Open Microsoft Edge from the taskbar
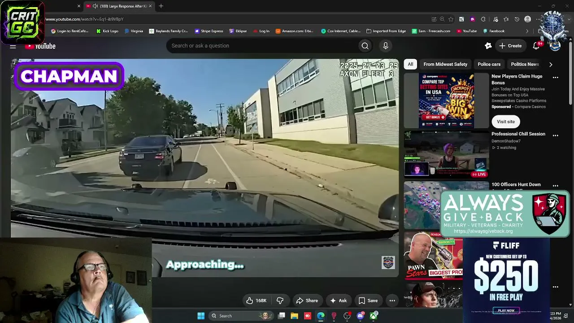The height and width of the screenshot is (323, 574). [x=321, y=316]
